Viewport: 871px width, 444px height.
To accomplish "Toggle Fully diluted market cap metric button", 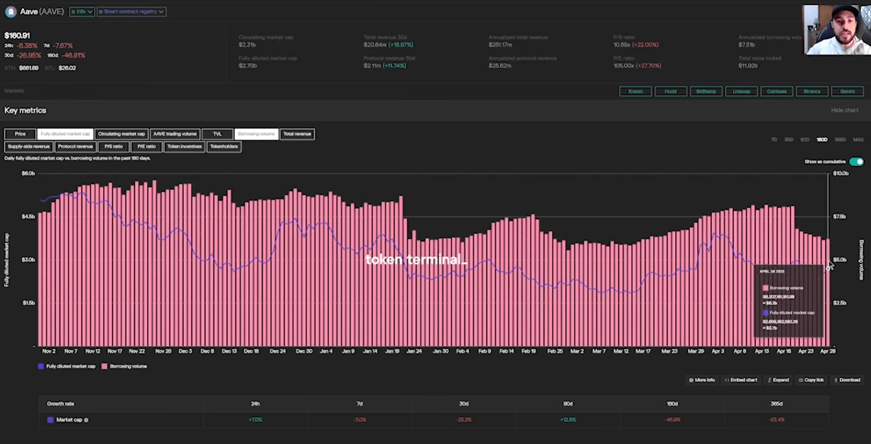I will click(x=65, y=134).
